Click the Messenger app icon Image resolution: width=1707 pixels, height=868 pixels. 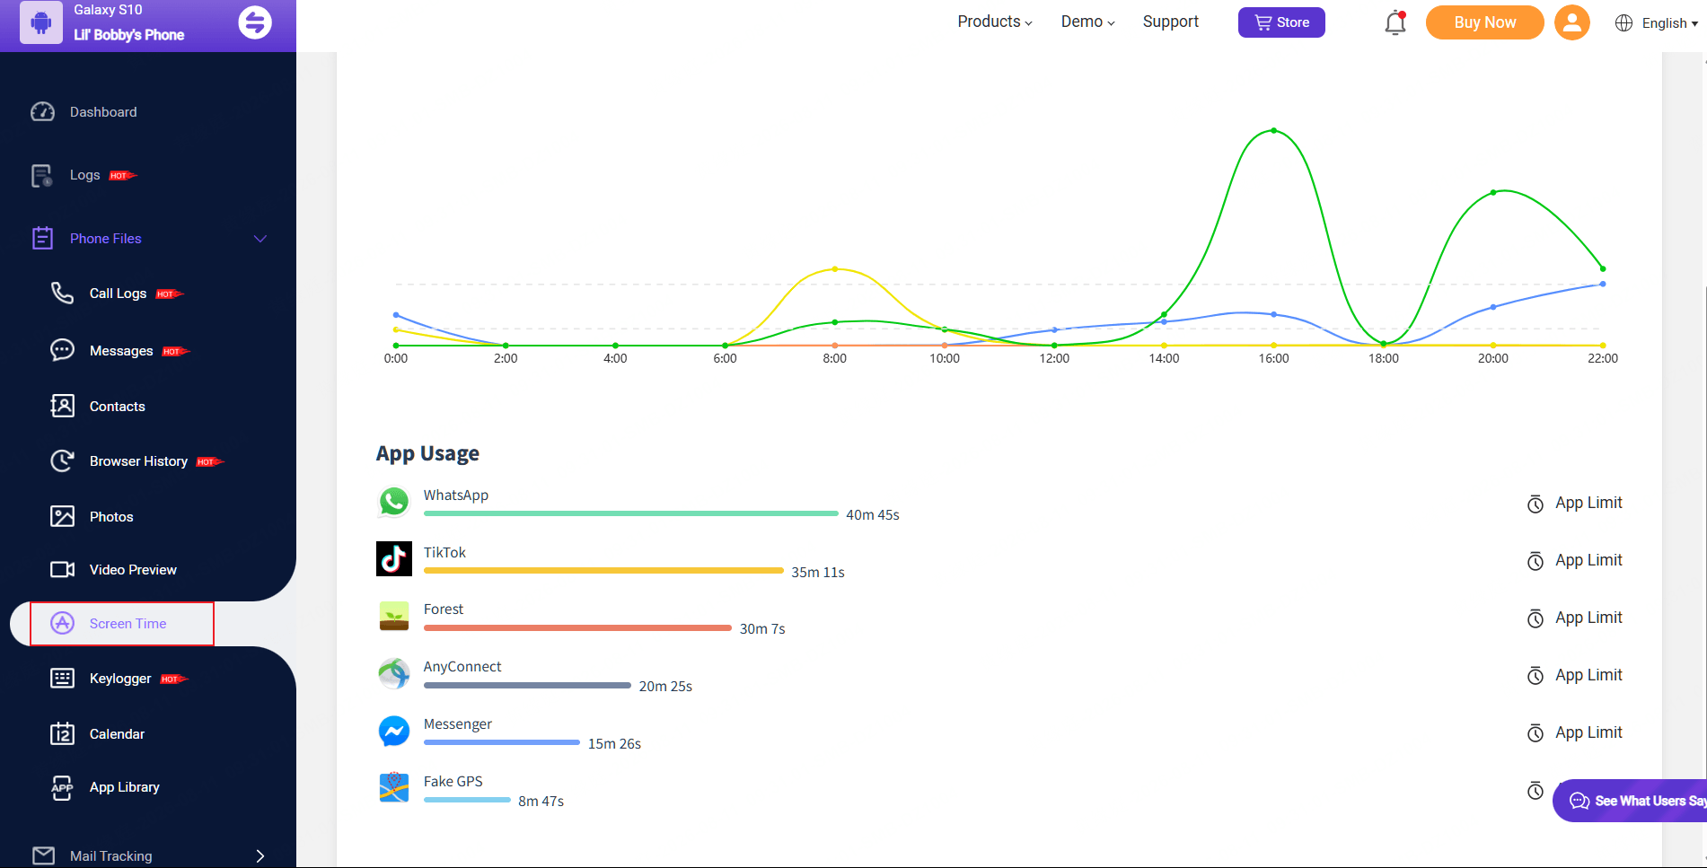pyautogui.click(x=393, y=731)
